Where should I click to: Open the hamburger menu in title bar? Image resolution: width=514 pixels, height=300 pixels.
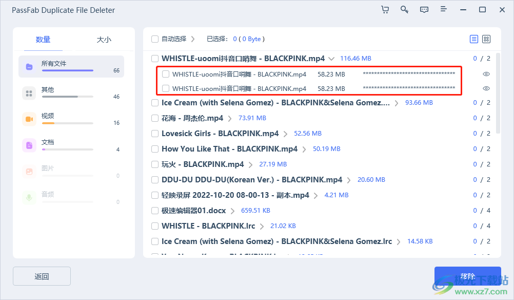pyautogui.click(x=444, y=9)
